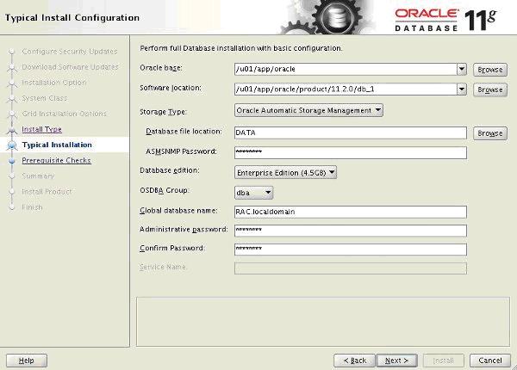Expand the Database edition dropdown

click(285, 172)
